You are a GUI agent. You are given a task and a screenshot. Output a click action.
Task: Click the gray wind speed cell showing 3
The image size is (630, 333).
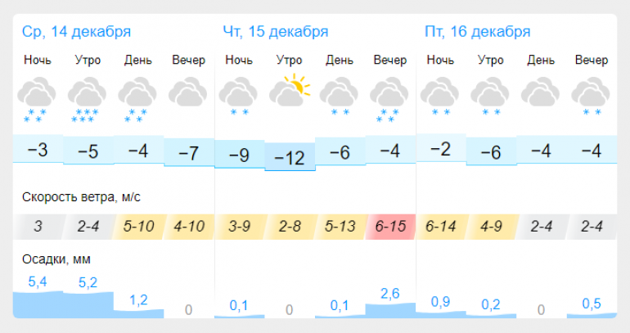click(x=38, y=227)
